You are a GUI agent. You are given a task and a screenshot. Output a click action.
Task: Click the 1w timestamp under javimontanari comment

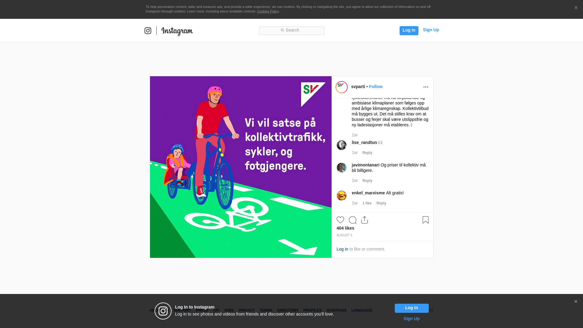click(x=355, y=180)
